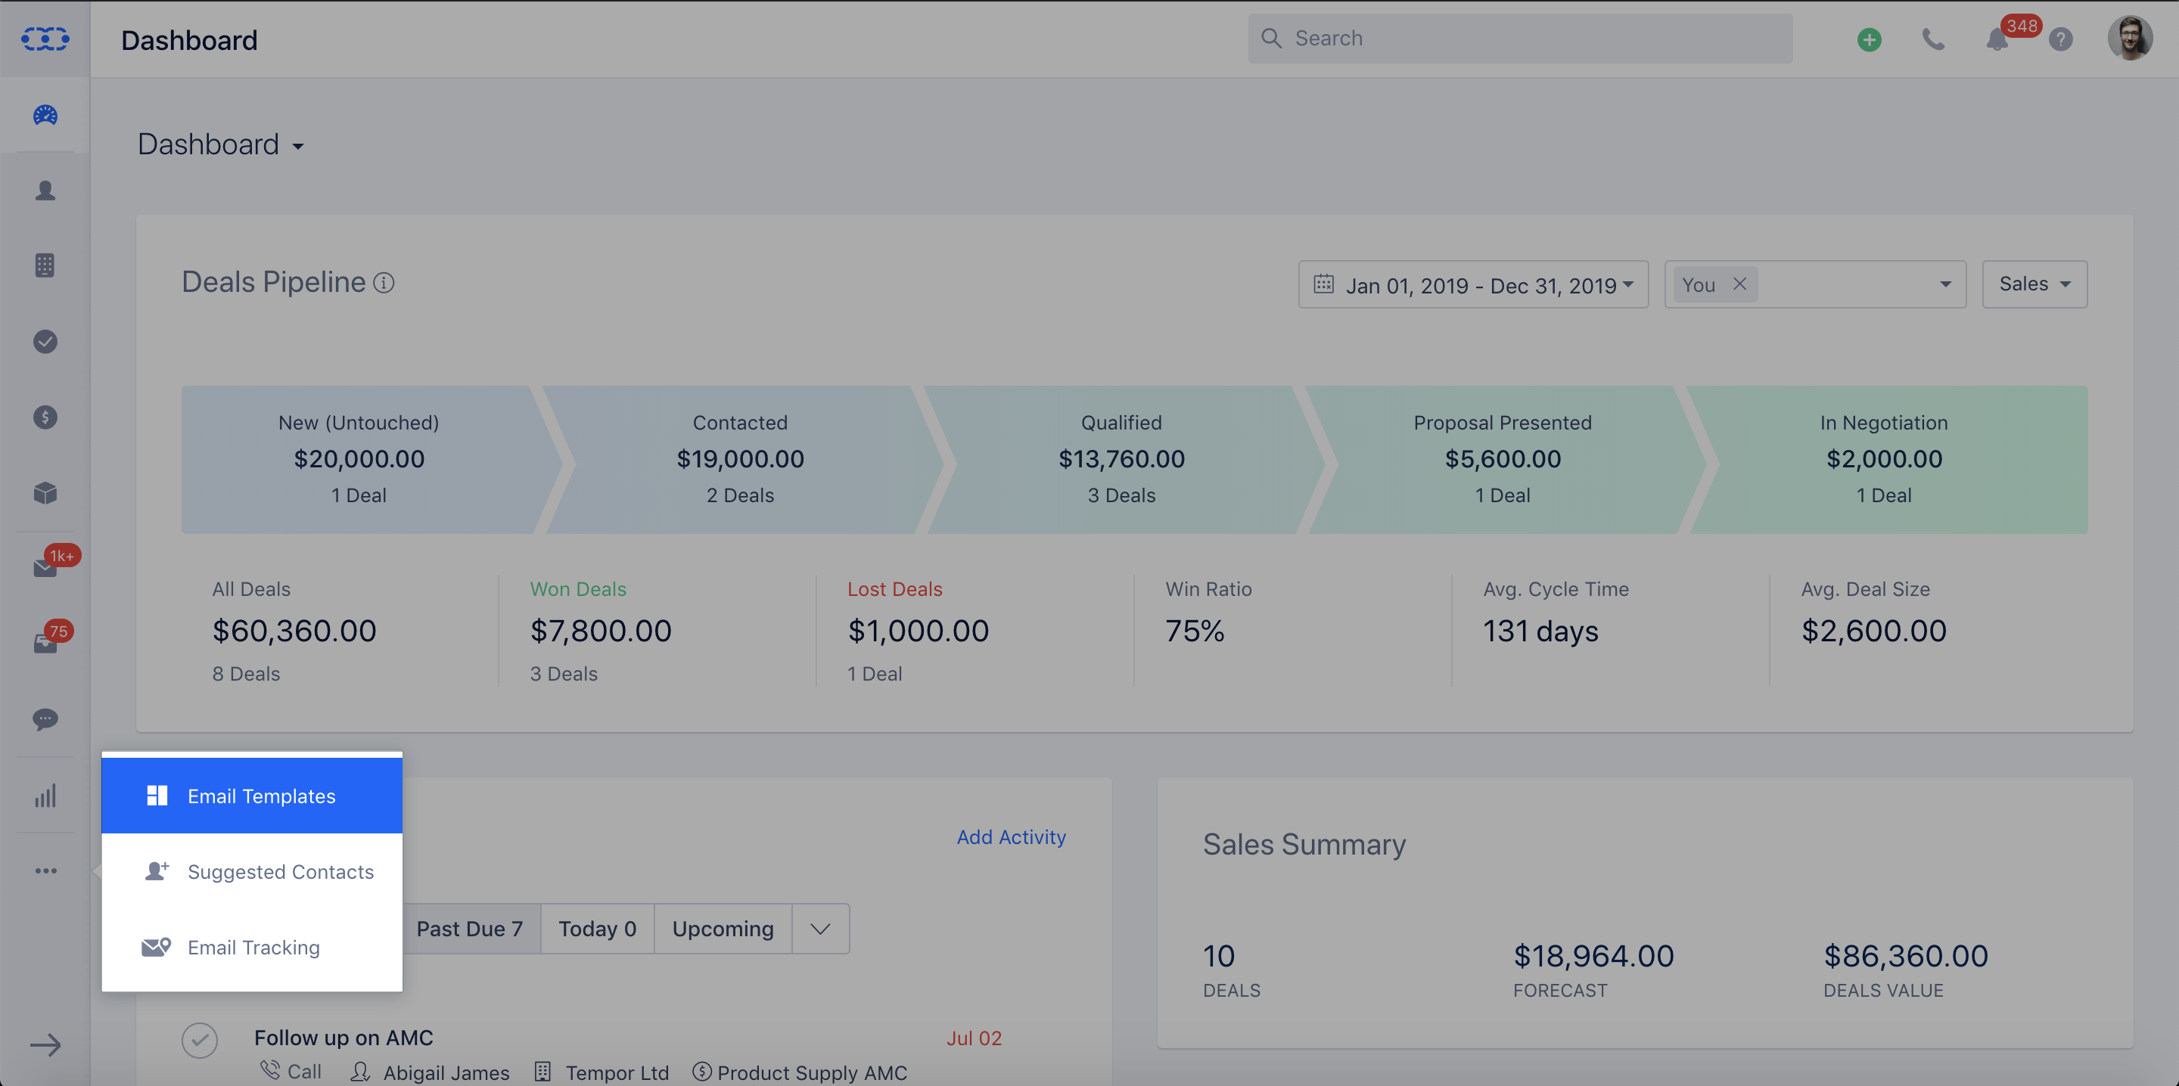Click the Won Deals label
Screen dimensions: 2179x1086
578,590
